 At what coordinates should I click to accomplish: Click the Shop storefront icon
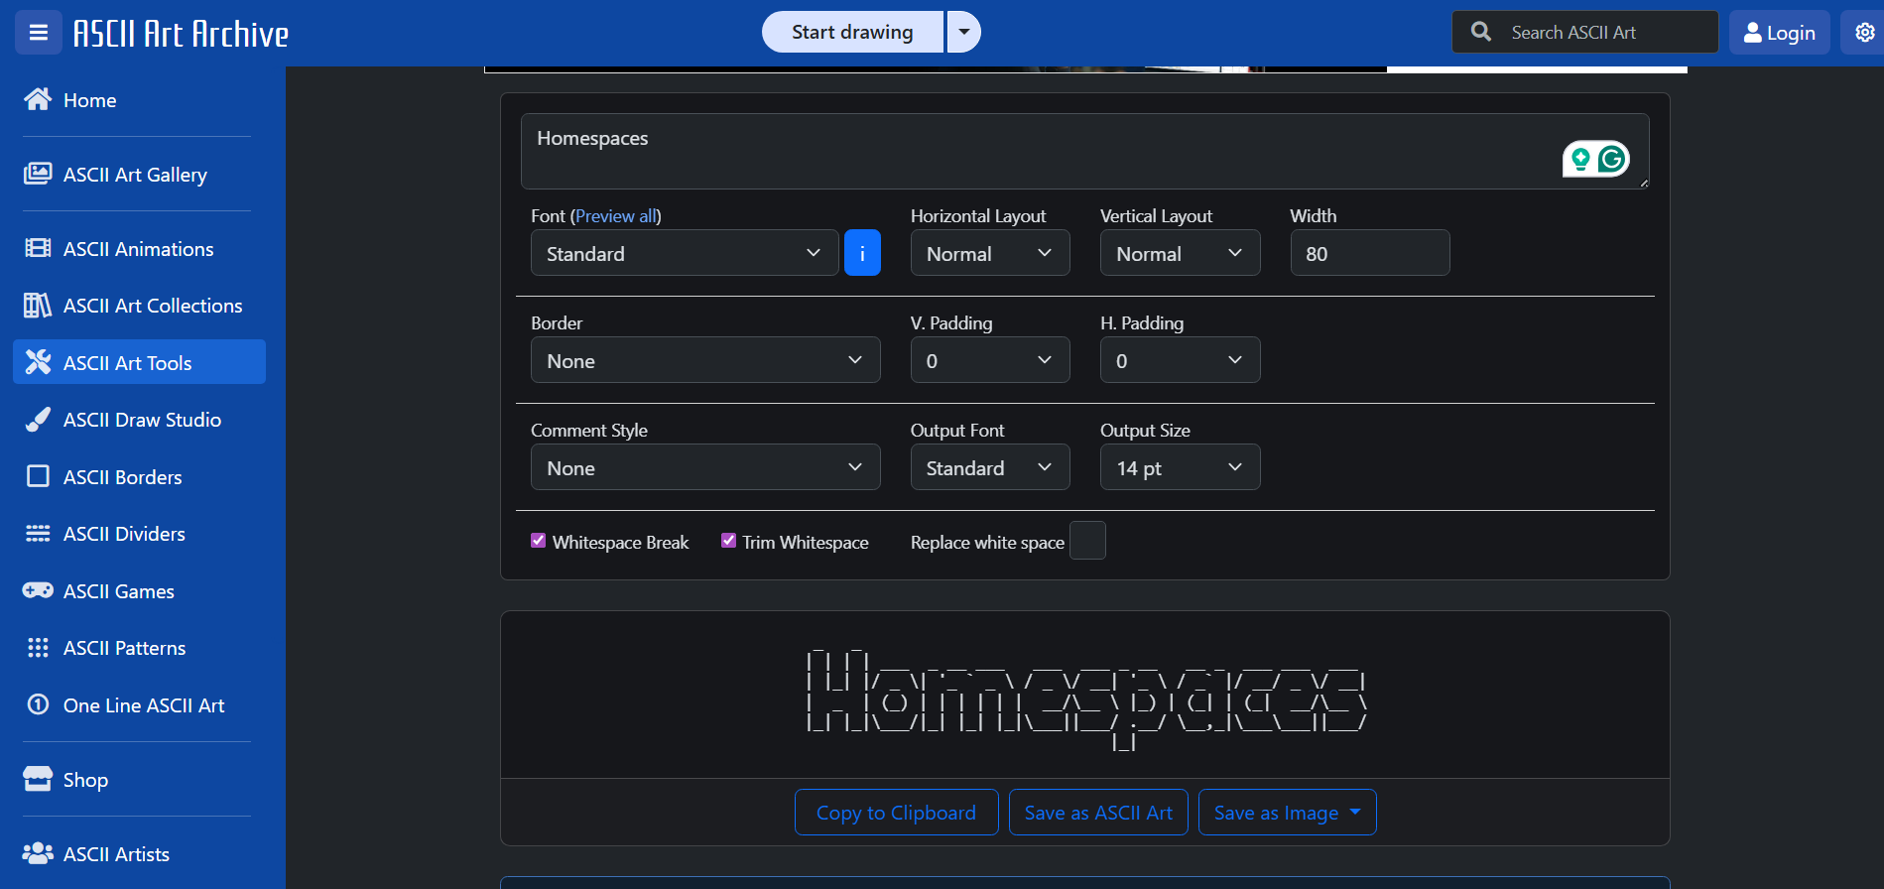(38, 779)
